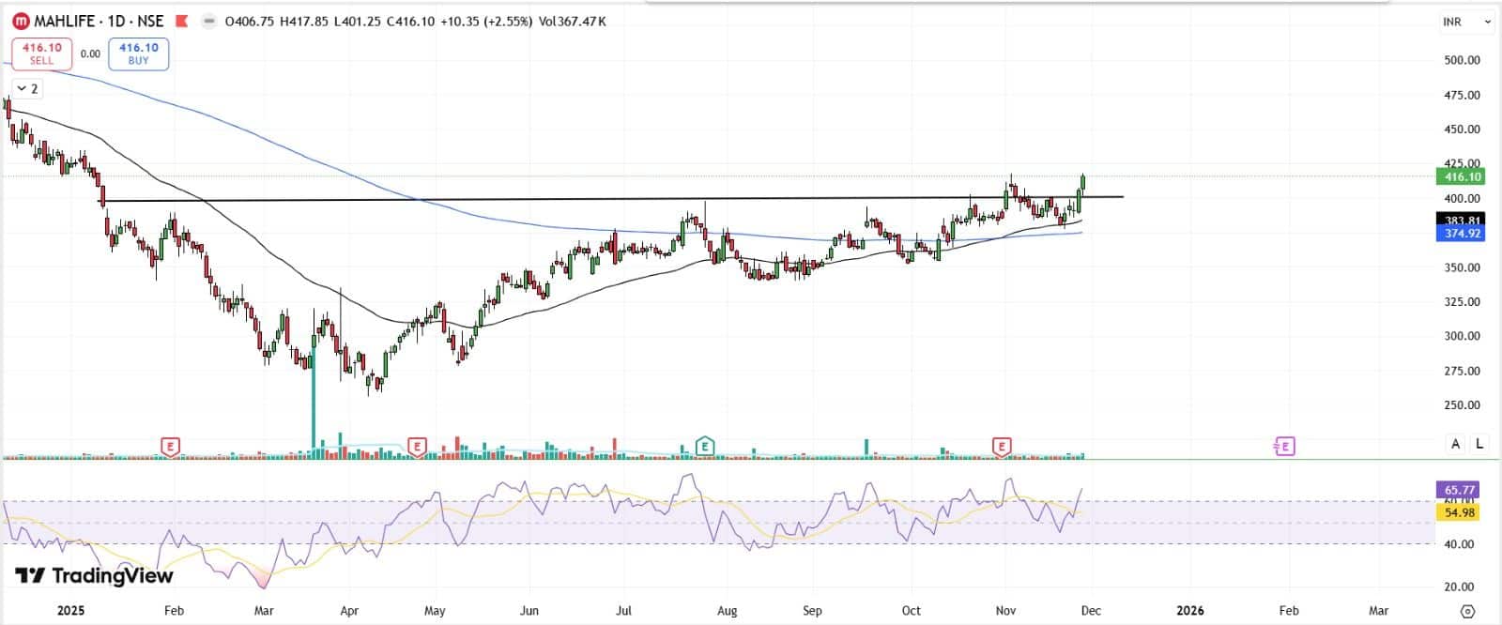Open the upcoming purple earnings marker
This screenshot has width=1502, height=625.
pyautogui.click(x=1284, y=447)
